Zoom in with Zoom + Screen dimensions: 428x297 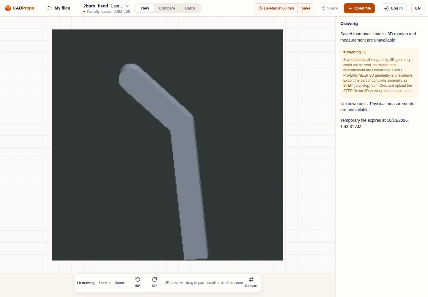[104, 283]
